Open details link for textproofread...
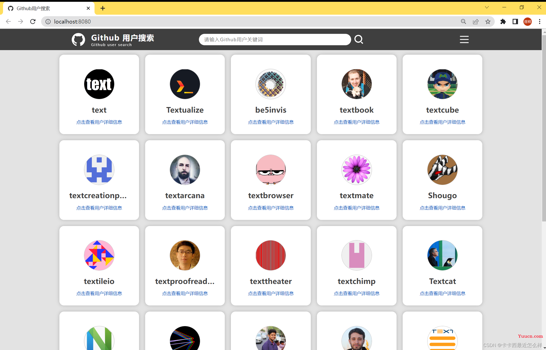 point(185,293)
